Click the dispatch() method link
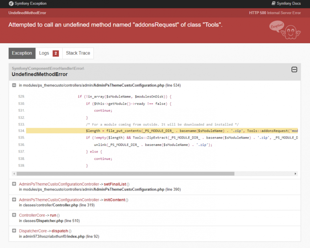 tap(60, 230)
